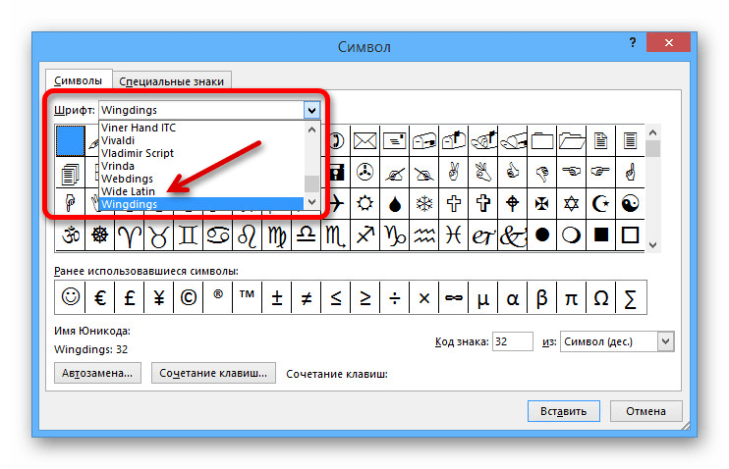Pick the ampersand ornament symbol
The image size is (729, 469).
tap(512, 235)
